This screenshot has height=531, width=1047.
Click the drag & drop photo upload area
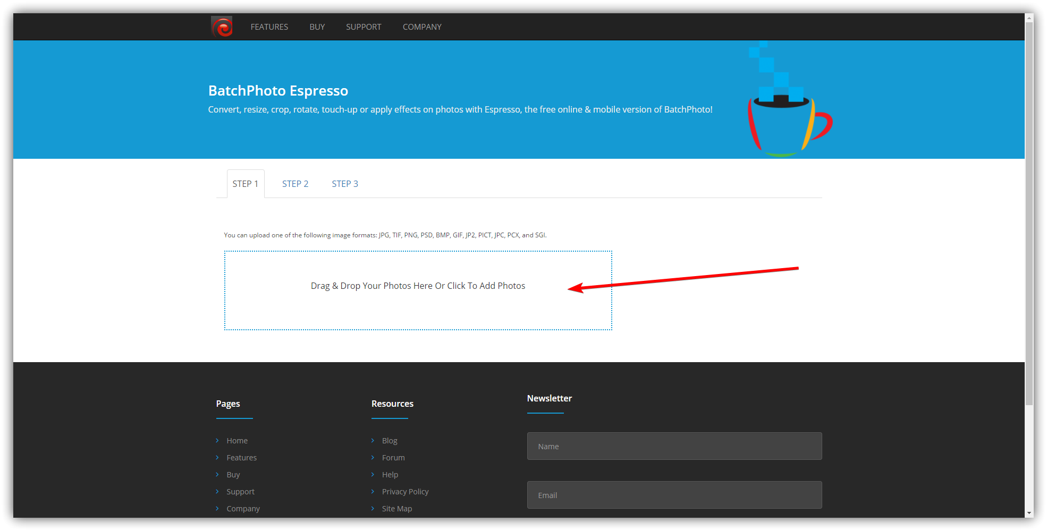click(418, 290)
